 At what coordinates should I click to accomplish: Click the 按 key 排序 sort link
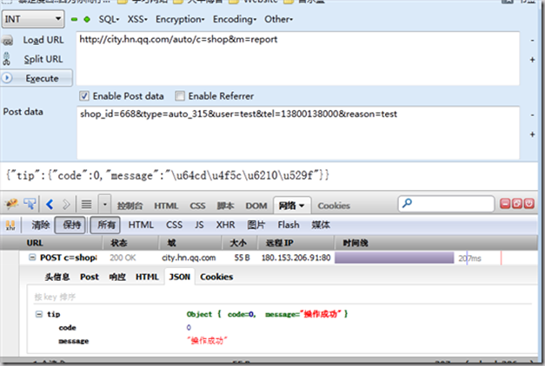pyautogui.click(x=55, y=297)
